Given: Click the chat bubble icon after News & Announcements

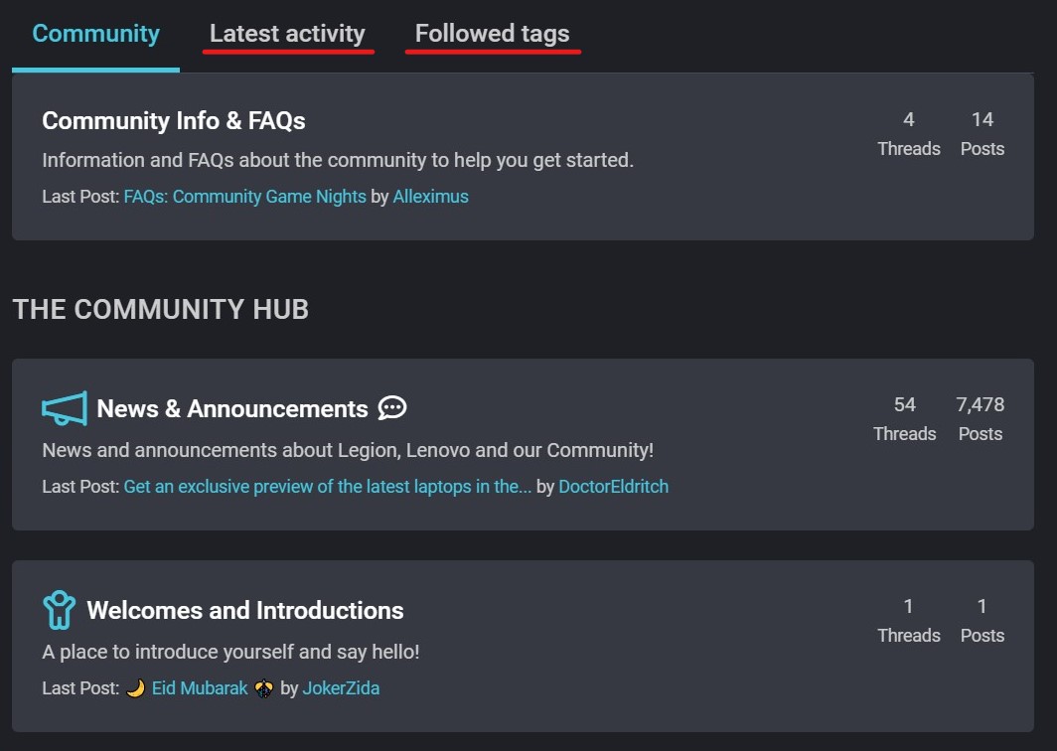Looking at the screenshot, I should click(391, 407).
